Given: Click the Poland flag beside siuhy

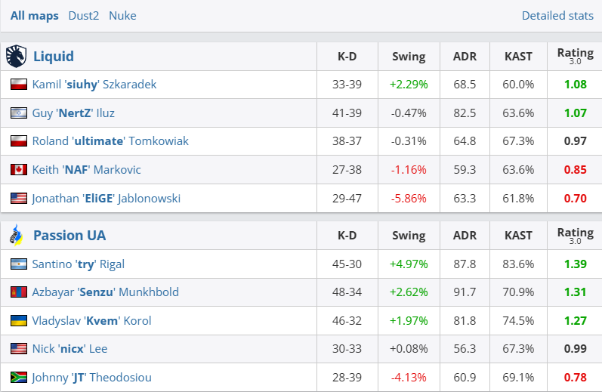Looking at the screenshot, I should pyautogui.click(x=19, y=85).
